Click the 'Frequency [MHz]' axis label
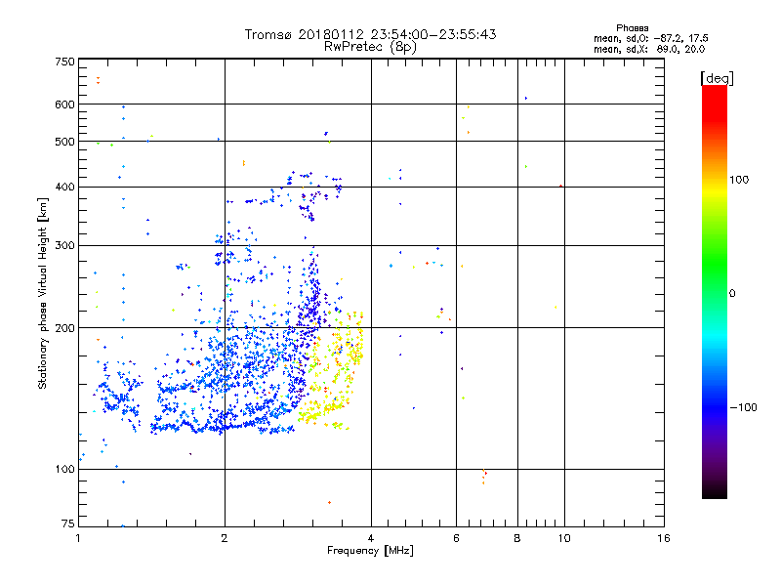 pos(370,551)
